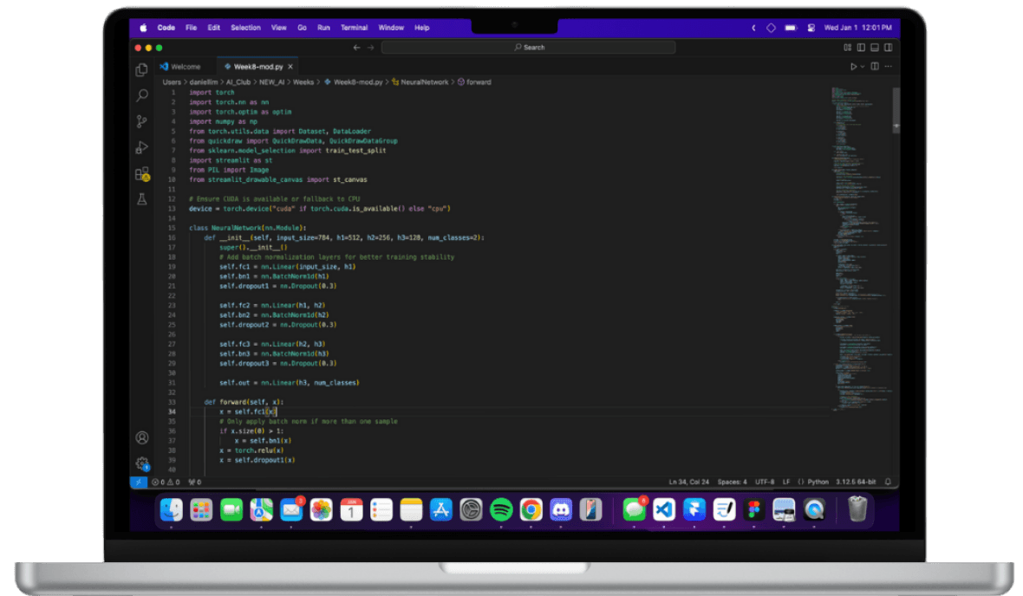
Task: Switch to the Welcome tab
Action: coord(180,67)
